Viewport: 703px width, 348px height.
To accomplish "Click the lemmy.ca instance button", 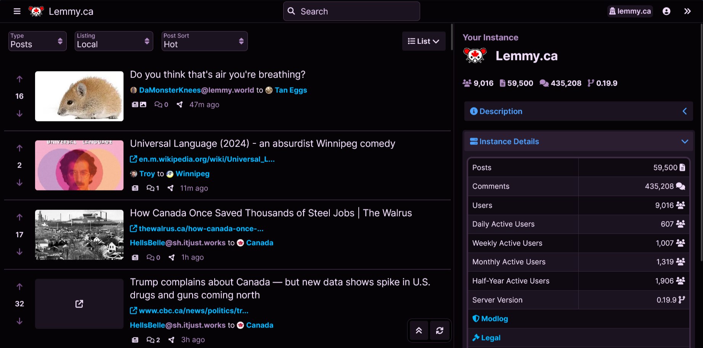I will (630, 11).
